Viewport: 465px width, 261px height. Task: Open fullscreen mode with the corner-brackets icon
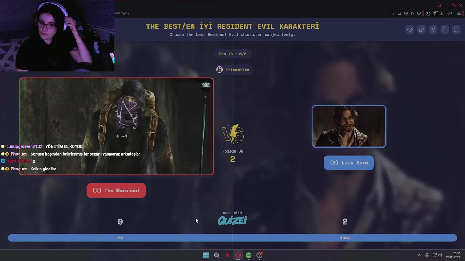pos(456,30)
